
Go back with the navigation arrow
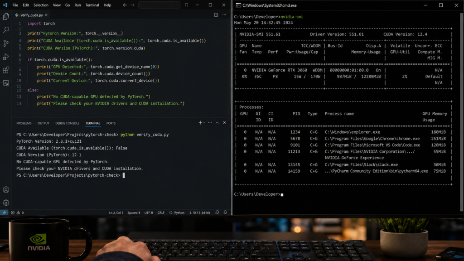(x=125, y=5)
